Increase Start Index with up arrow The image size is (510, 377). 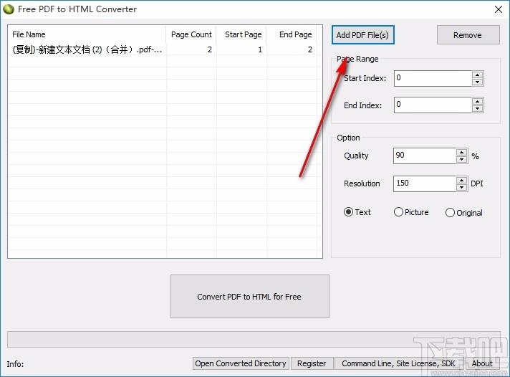[477, 75]
